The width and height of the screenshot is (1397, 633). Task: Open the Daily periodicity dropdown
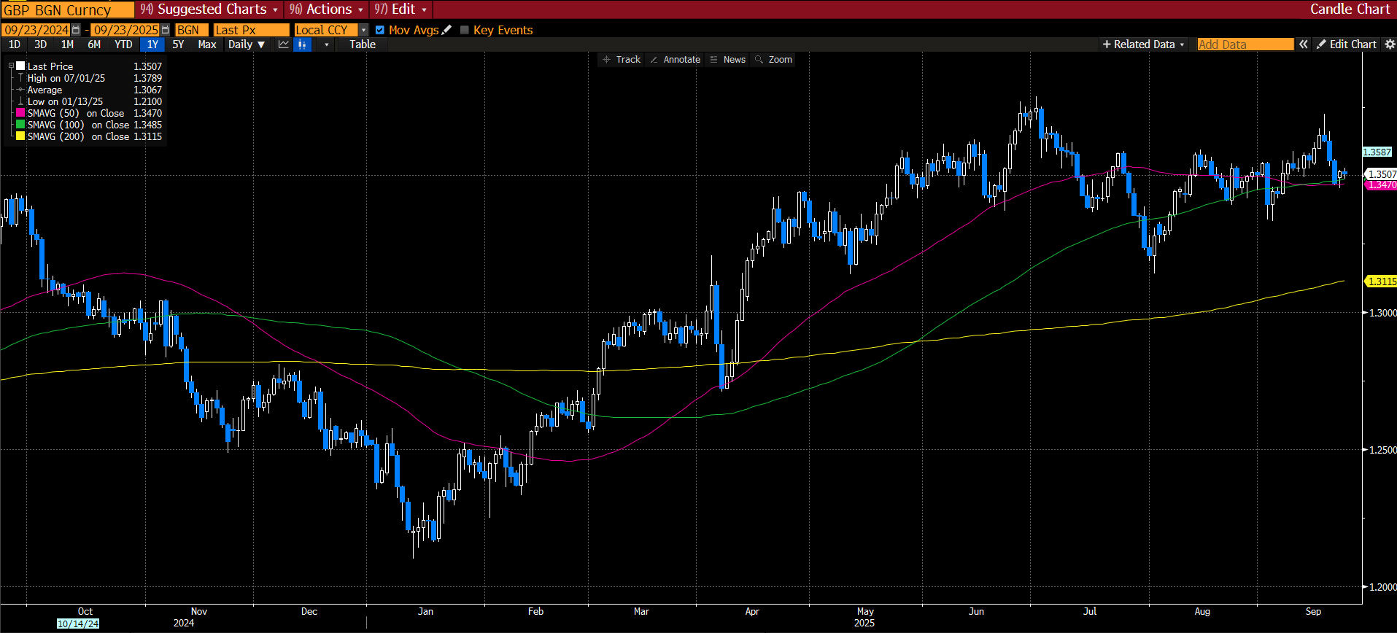coord(246,44)
